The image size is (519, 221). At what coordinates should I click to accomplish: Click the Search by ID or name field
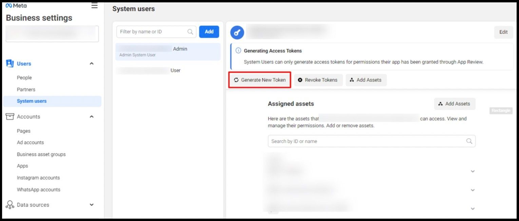[366, 141]
